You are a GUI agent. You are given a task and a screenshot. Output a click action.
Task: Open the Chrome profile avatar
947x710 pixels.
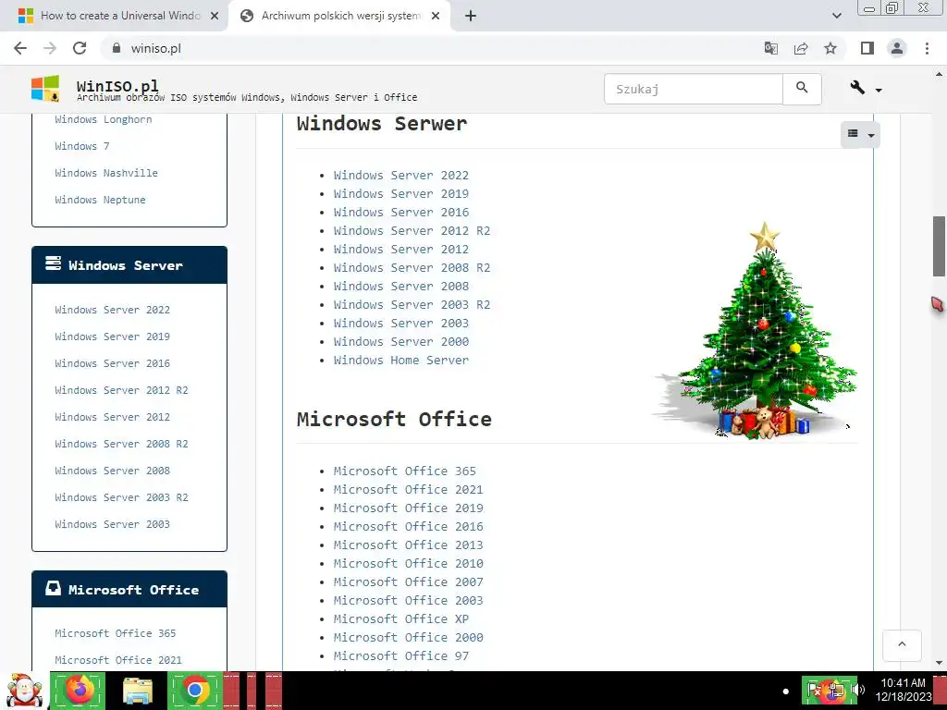(x=897, y=48)
